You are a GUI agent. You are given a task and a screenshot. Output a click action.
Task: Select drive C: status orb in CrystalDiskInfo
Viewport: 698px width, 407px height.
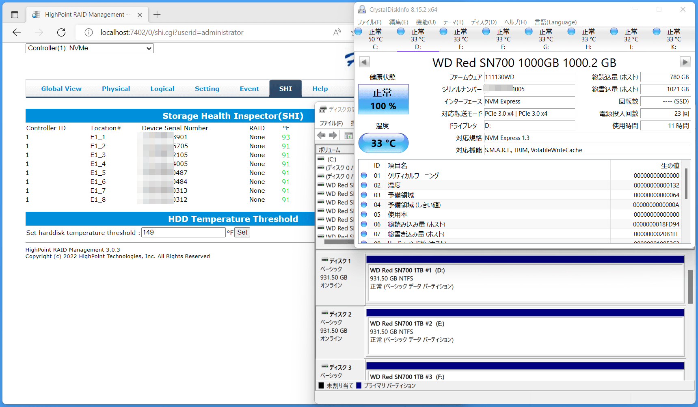[359, 32]
